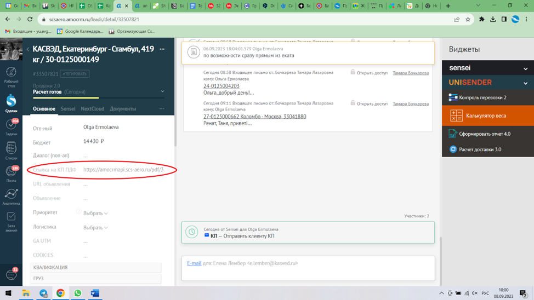
Task: Expand the Приоритет Выбрать dropdown
Action: [95, 213]
